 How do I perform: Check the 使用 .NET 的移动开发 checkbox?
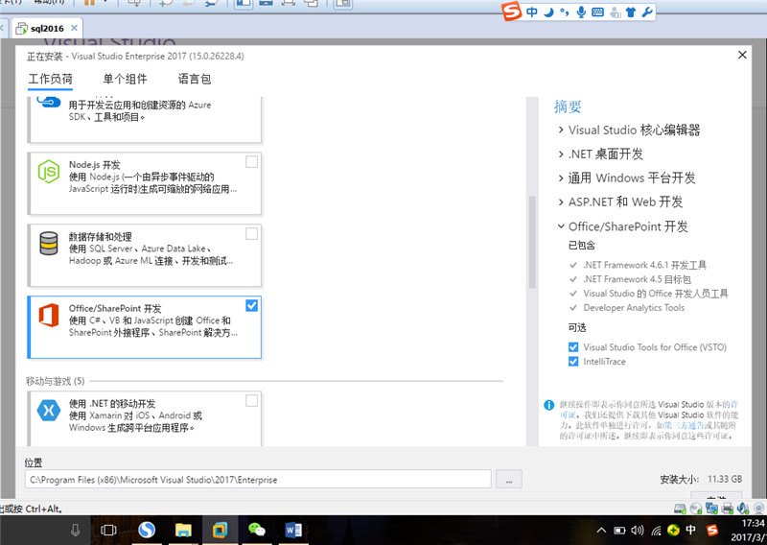tap(251, 400)
